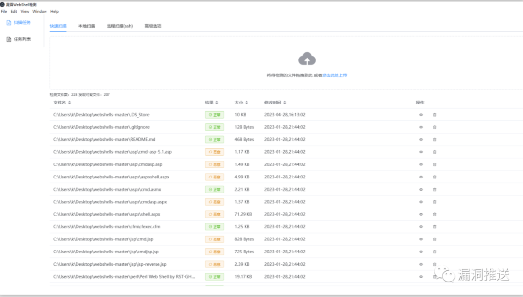Click the malicious badge for shell.aspx
The width and height of the screenshot is (523, 297).
pos(215,214)
